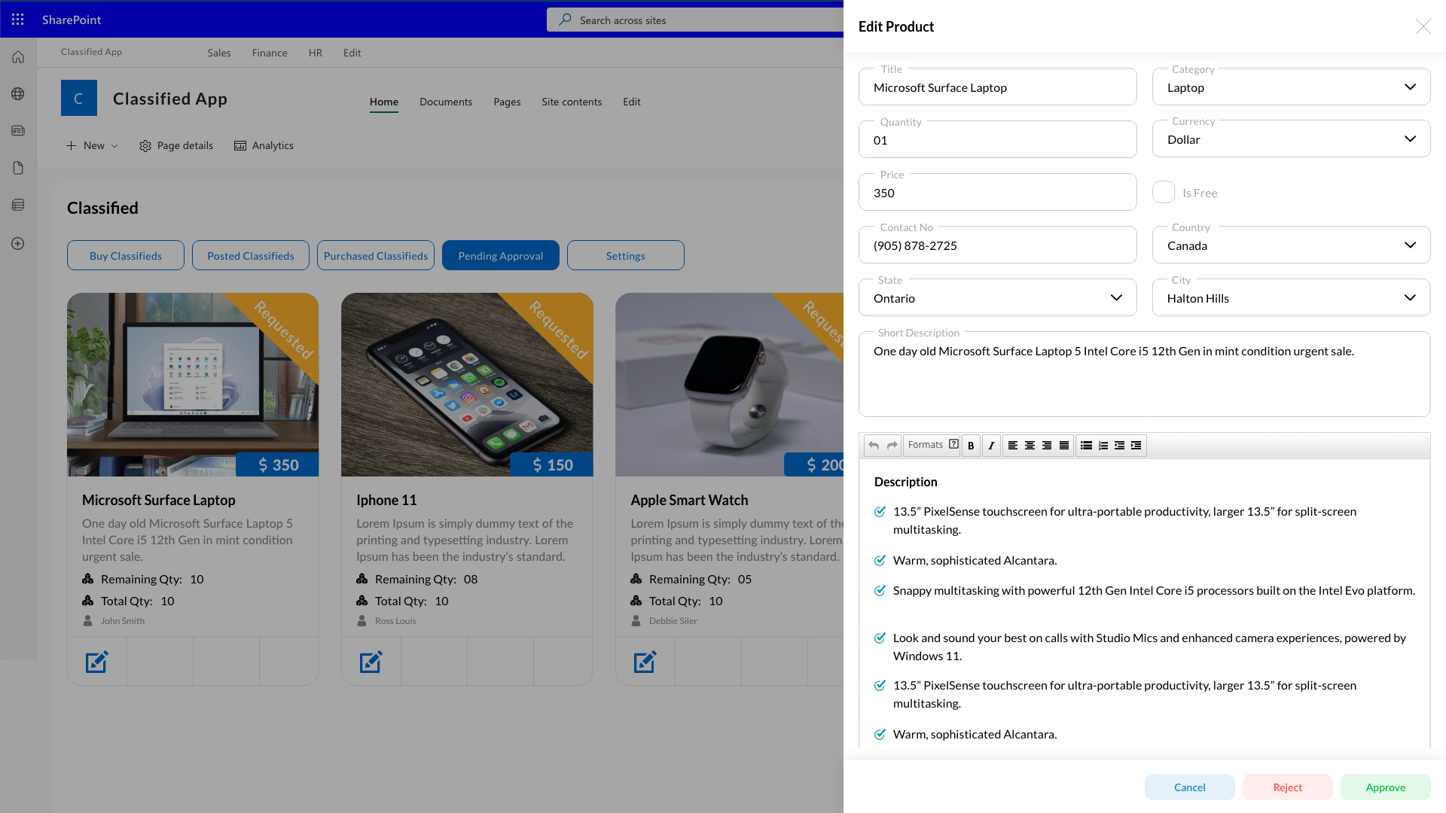Click into the Price input field
This screenshot has width=1446, height=813.
pyautogui.click(x=997, y=192)
